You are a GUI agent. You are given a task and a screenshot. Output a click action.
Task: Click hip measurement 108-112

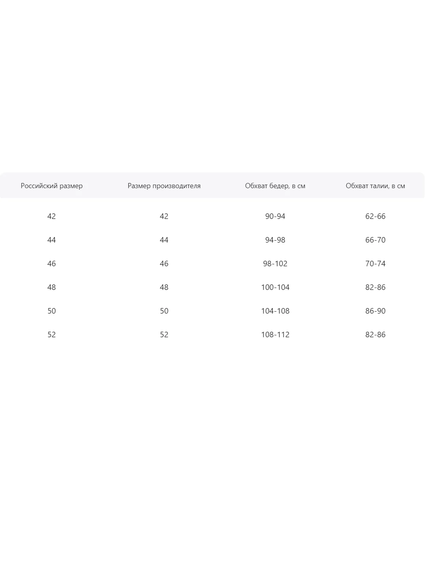(275, 334)
